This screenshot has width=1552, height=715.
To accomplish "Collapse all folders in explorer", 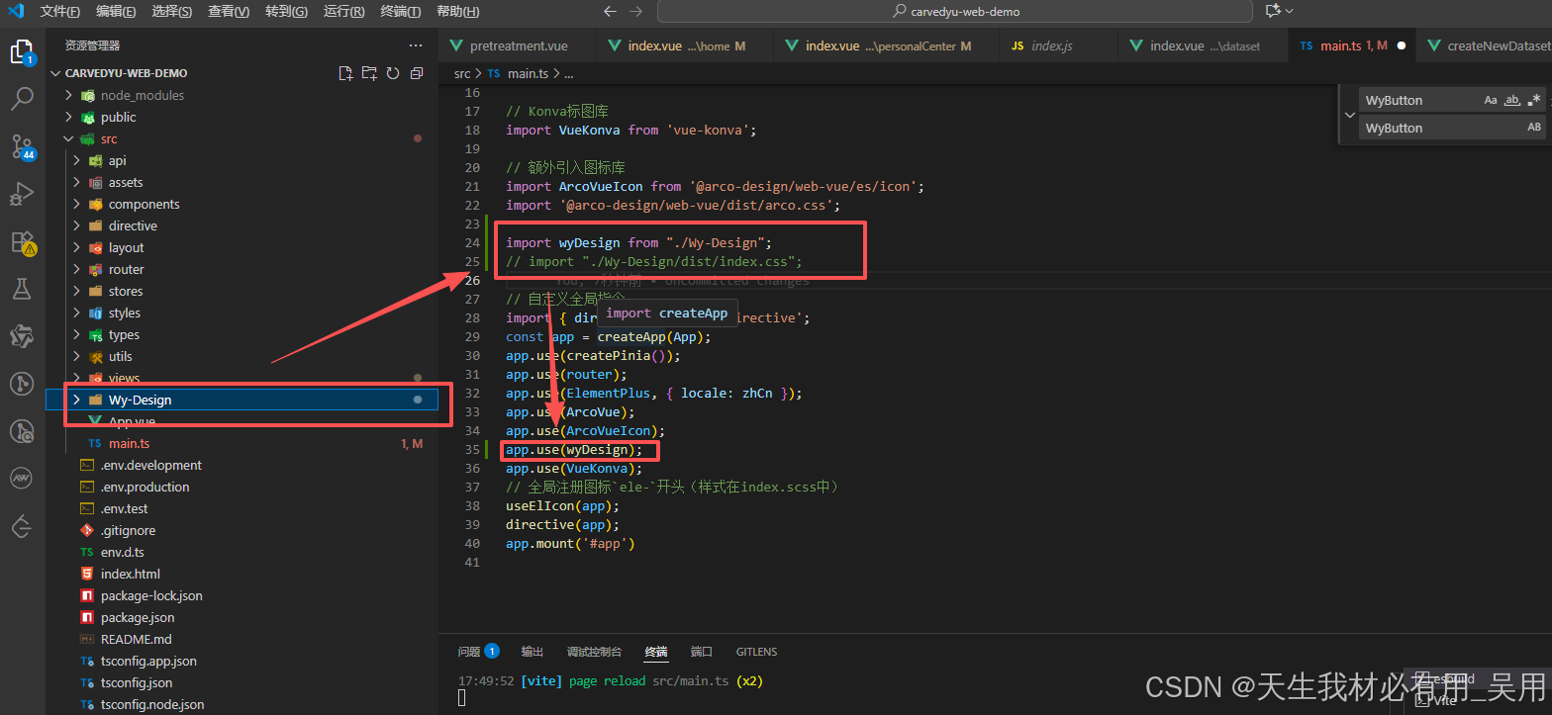I will pyautogui.click(x=417, y=73).
